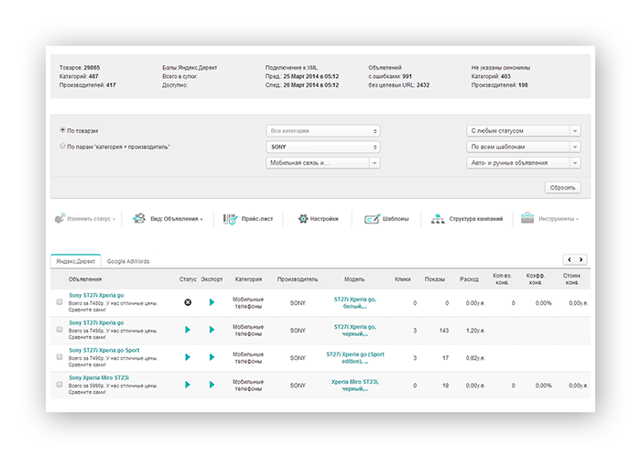This screenshot has height=458, width=641.
Task: Open the По всем шаблонам dropdown
Action: (x=524, y=147)
